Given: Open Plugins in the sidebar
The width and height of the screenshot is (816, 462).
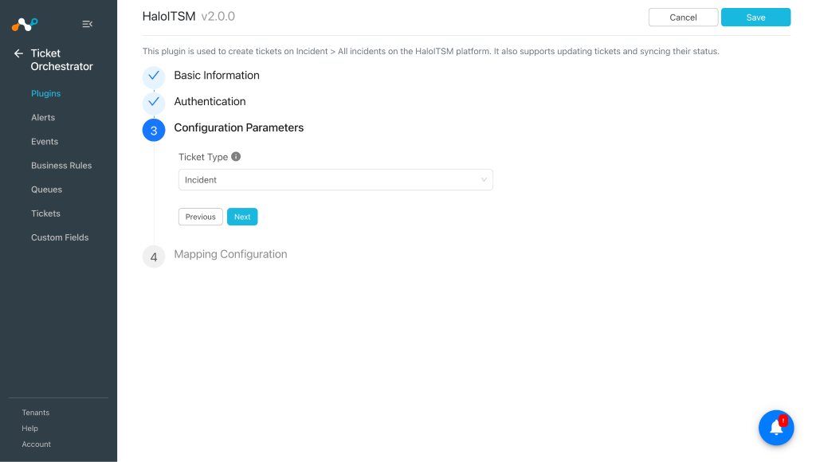Looking at the screenshot, I should pos(45,94).
